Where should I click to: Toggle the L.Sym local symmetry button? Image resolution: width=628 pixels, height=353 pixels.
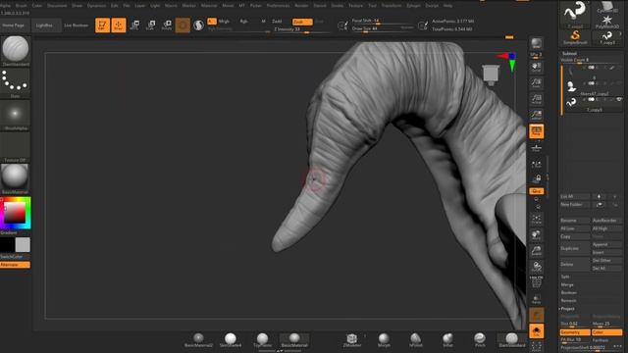[537, 164]
